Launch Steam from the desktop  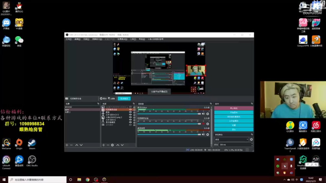click(x=32, y=144)
